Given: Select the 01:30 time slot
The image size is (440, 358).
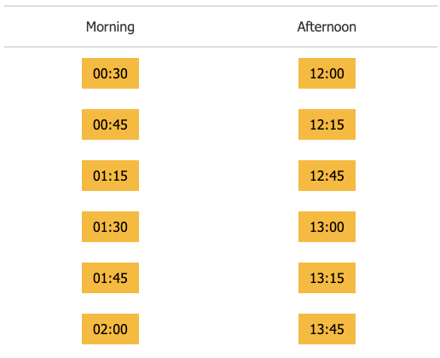Looking at the screenshot, I should [110, 227].
